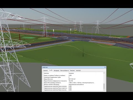
Task: Close the Свойства properties window
Action: (x=105, y=67)
